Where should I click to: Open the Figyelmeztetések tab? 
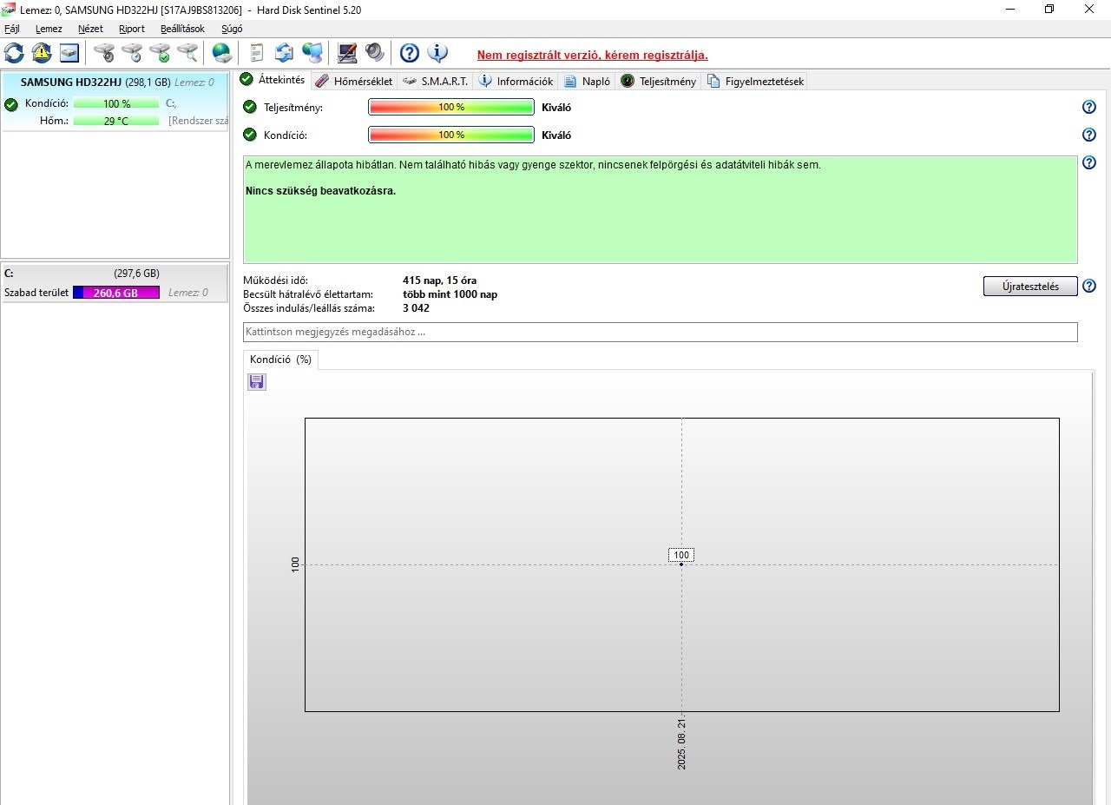click(x=755, y=81)
